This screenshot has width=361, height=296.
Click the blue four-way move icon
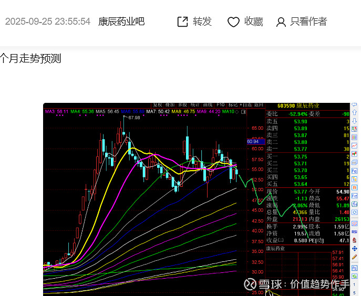[x=354, y=248]
